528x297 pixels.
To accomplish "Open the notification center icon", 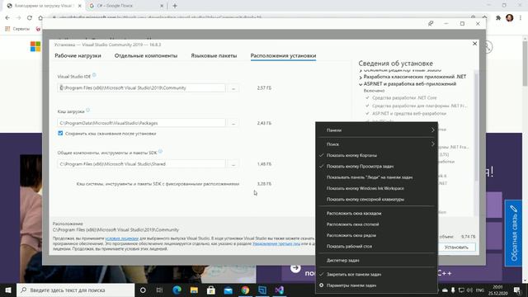I will (517, 290).
